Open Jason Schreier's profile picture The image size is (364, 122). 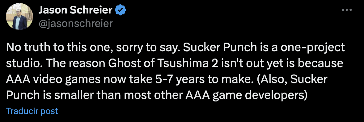(x=19, y=17)
